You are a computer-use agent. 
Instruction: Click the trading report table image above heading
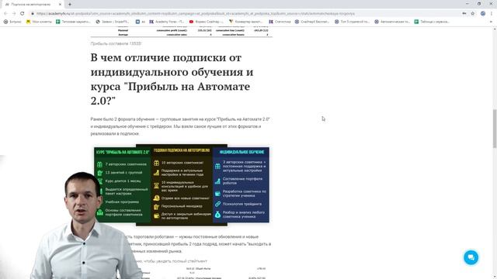[181, 33]
